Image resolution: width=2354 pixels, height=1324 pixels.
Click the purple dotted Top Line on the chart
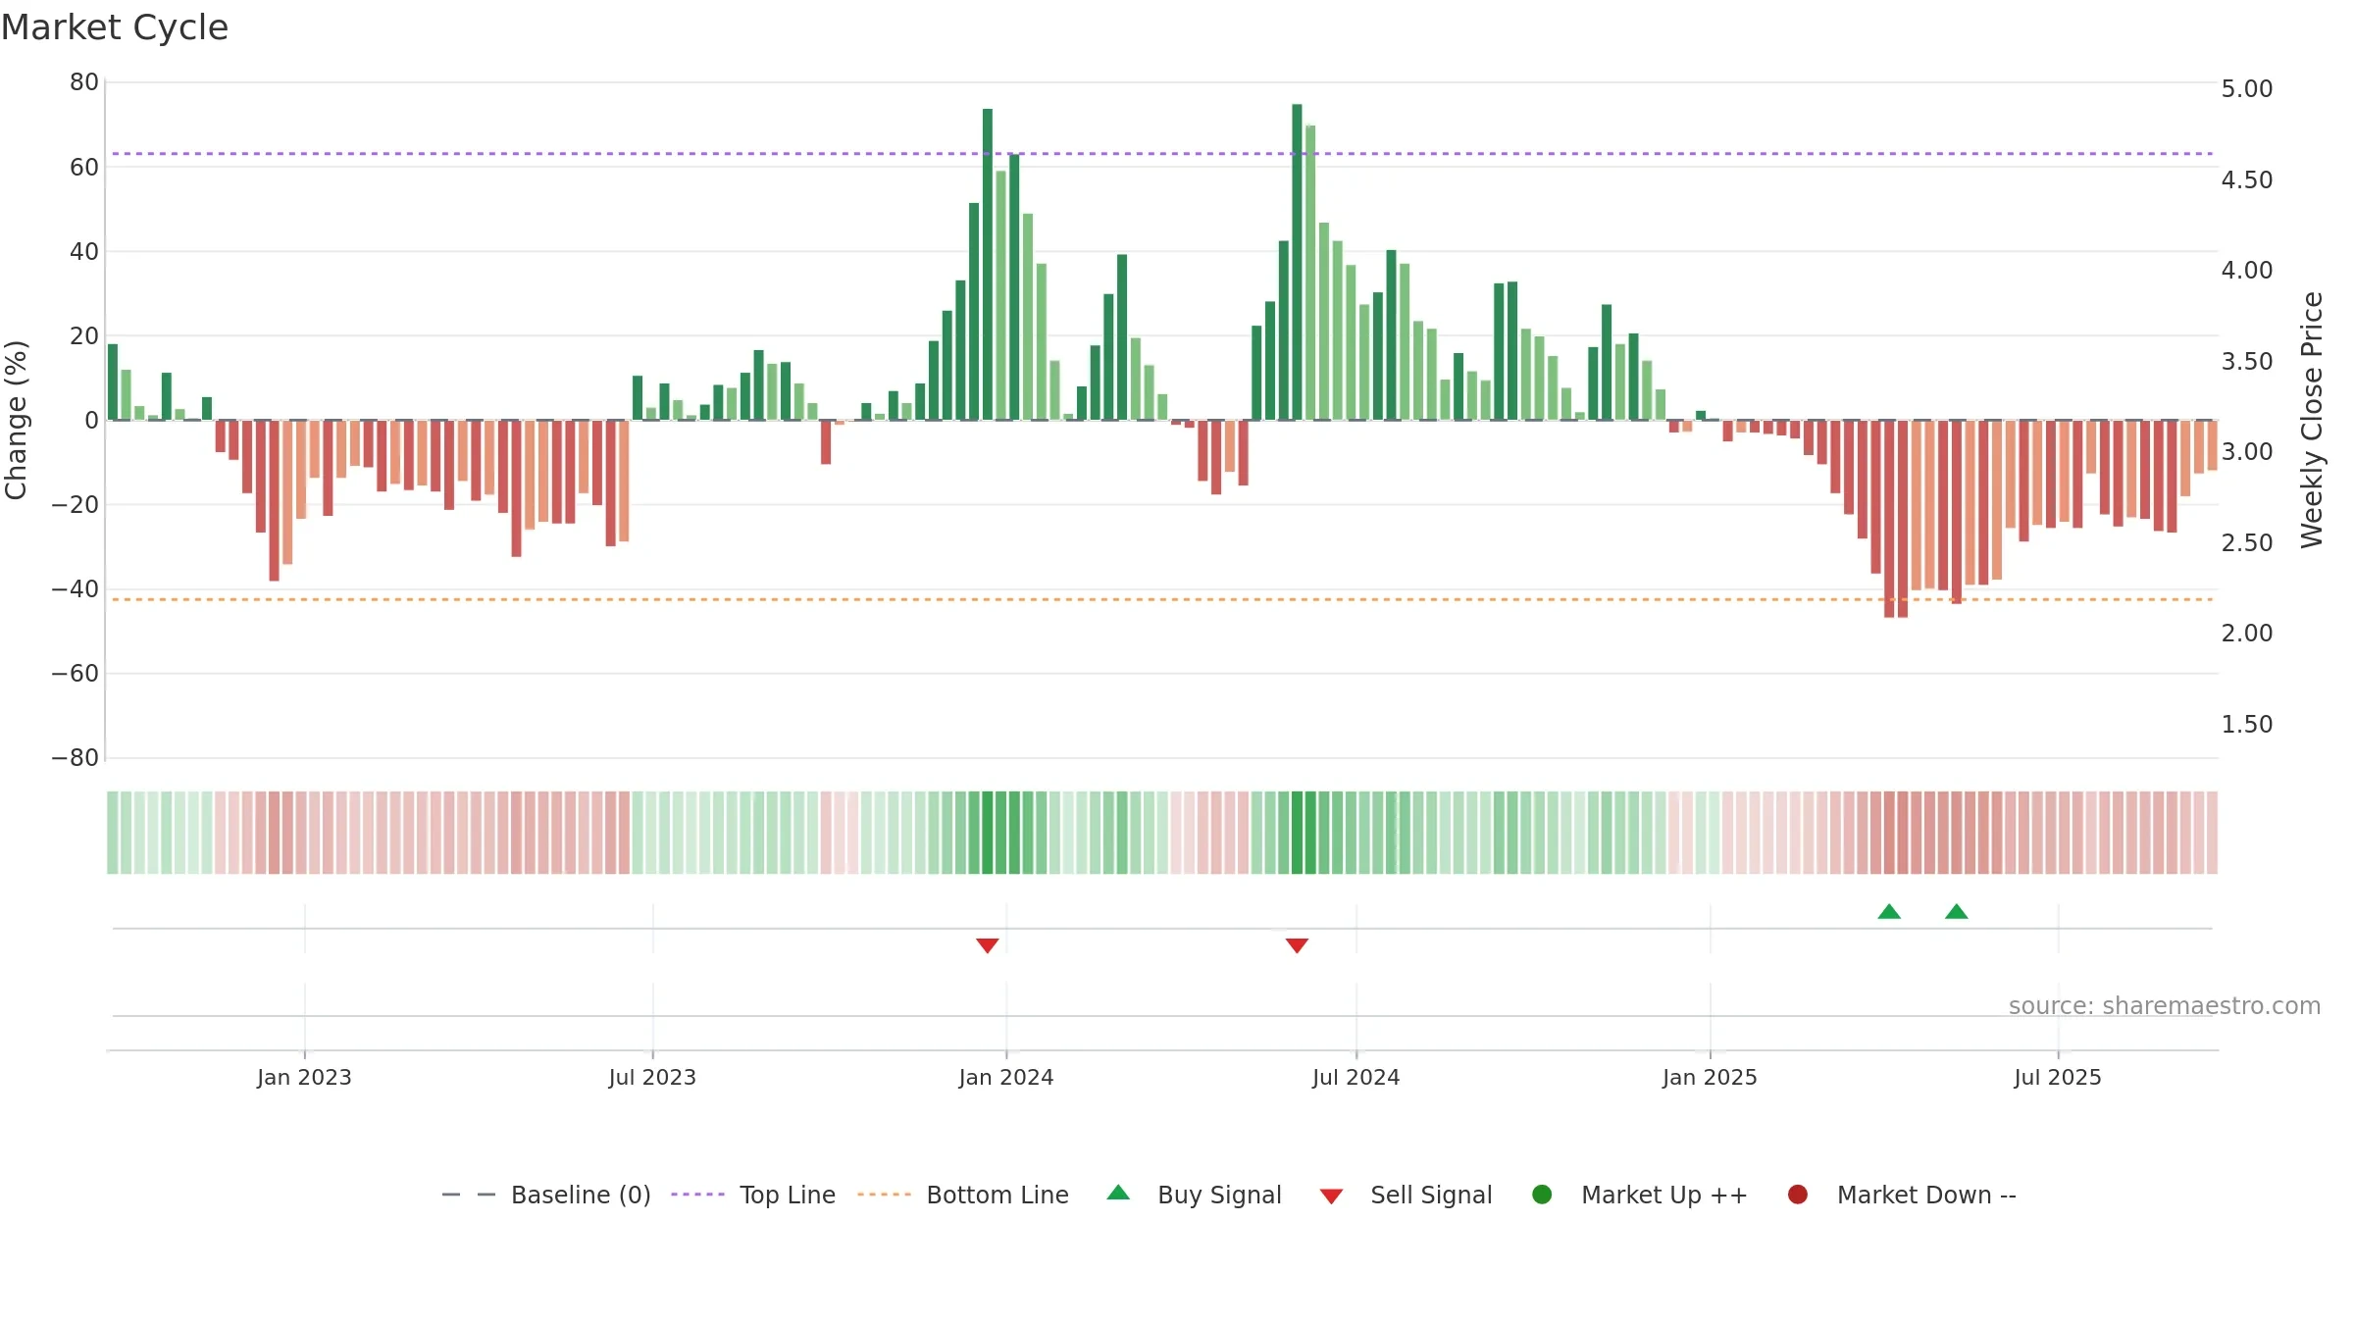1162,154
